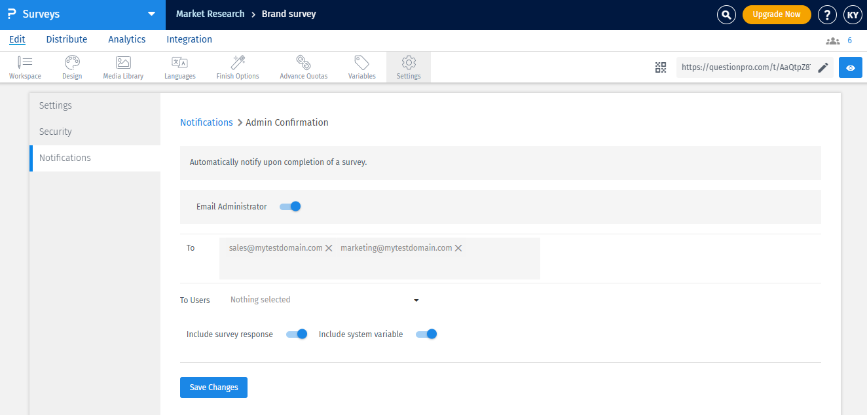Switch to the Distribute tab
This screenshot has width=867, height=415.
[x=66, y=39]
